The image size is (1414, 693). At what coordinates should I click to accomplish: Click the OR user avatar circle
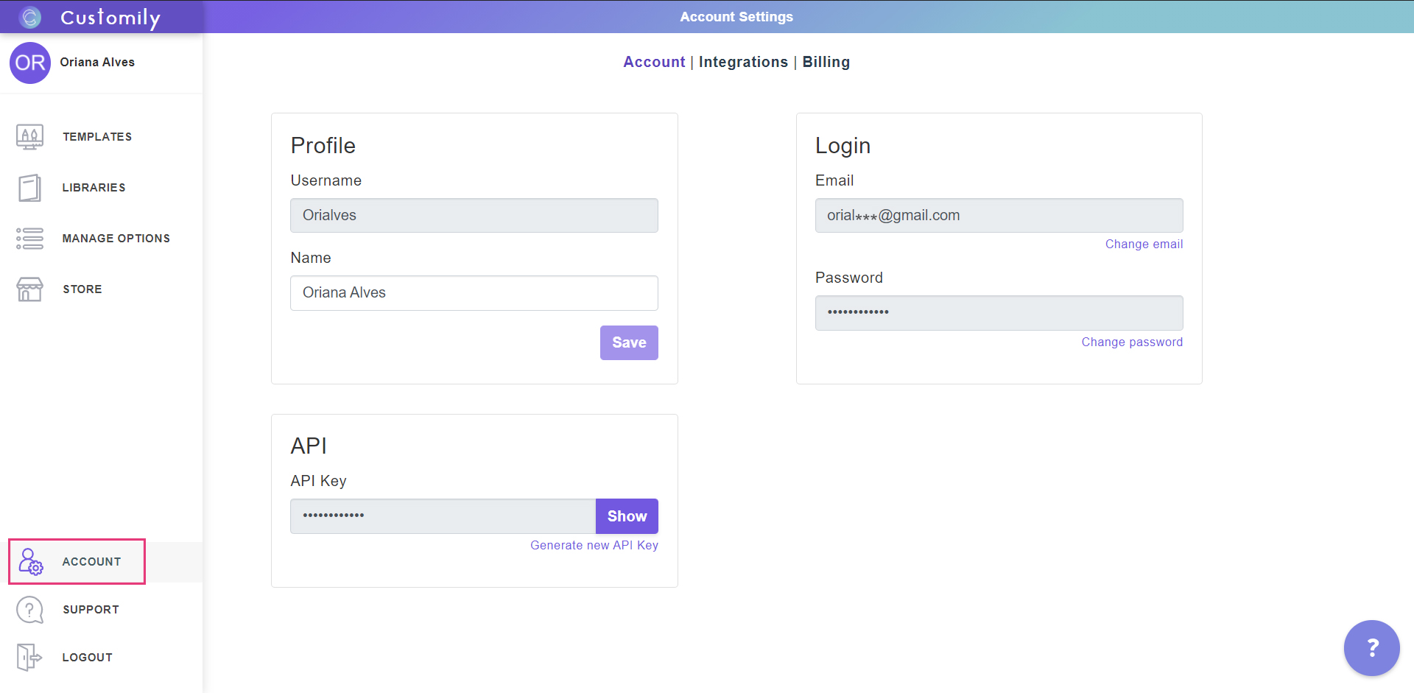coord(30,63)
